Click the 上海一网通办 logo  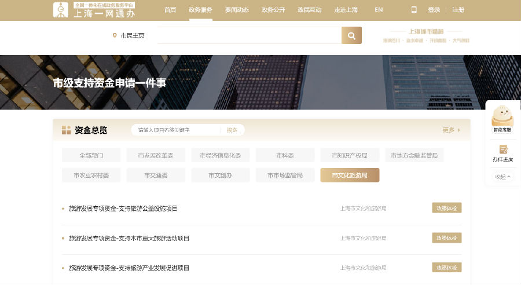(94, 10)
